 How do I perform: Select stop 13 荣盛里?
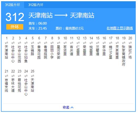pos(85,50)
